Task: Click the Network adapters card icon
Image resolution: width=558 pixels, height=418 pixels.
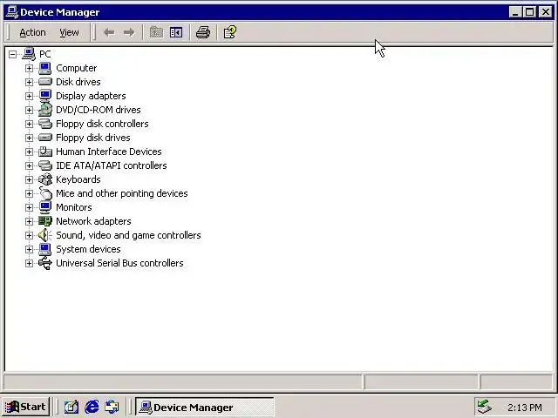Action: (45, 221)
